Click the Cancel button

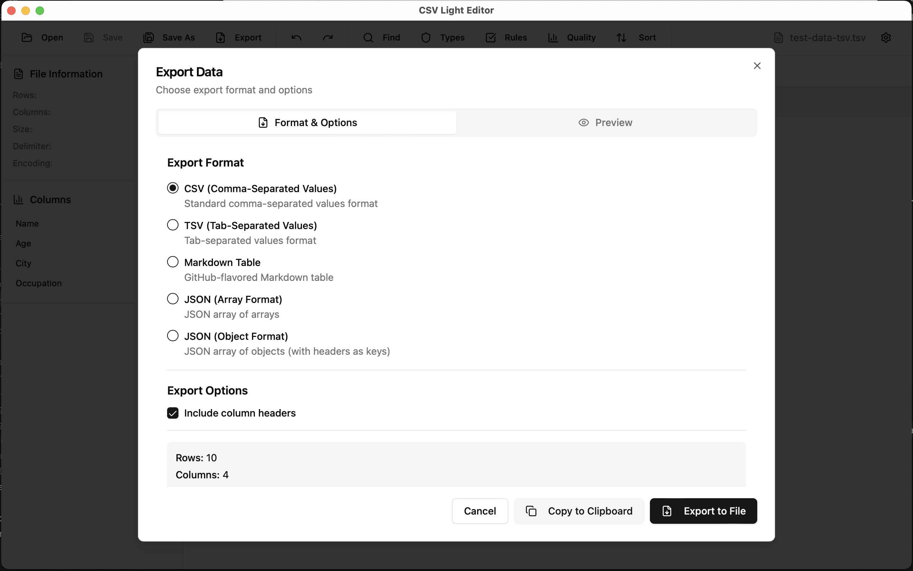[x=479, y=511]
